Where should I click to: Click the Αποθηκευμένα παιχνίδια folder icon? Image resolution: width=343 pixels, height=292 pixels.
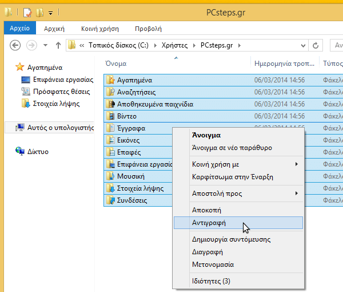coord(110,104)
